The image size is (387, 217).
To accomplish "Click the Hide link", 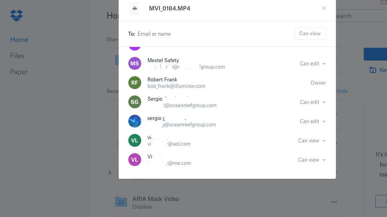I will pos(342,91).
